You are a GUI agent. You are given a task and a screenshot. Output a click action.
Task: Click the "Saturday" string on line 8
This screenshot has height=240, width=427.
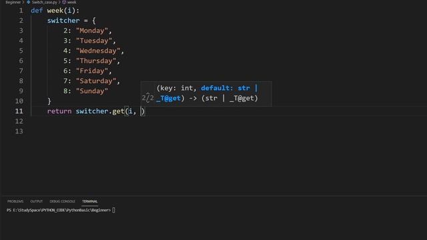(96, 81)
